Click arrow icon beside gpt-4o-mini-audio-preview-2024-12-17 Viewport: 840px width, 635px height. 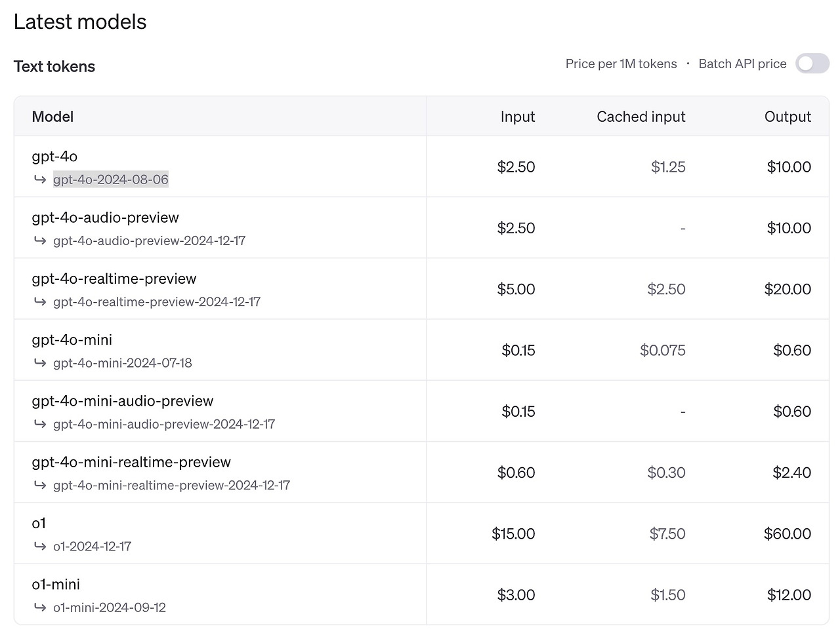[40, 424]
